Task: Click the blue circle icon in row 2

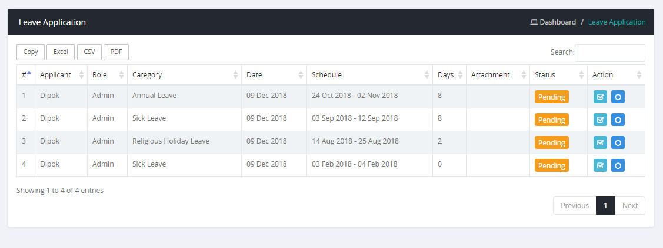Action: point(618,120)
